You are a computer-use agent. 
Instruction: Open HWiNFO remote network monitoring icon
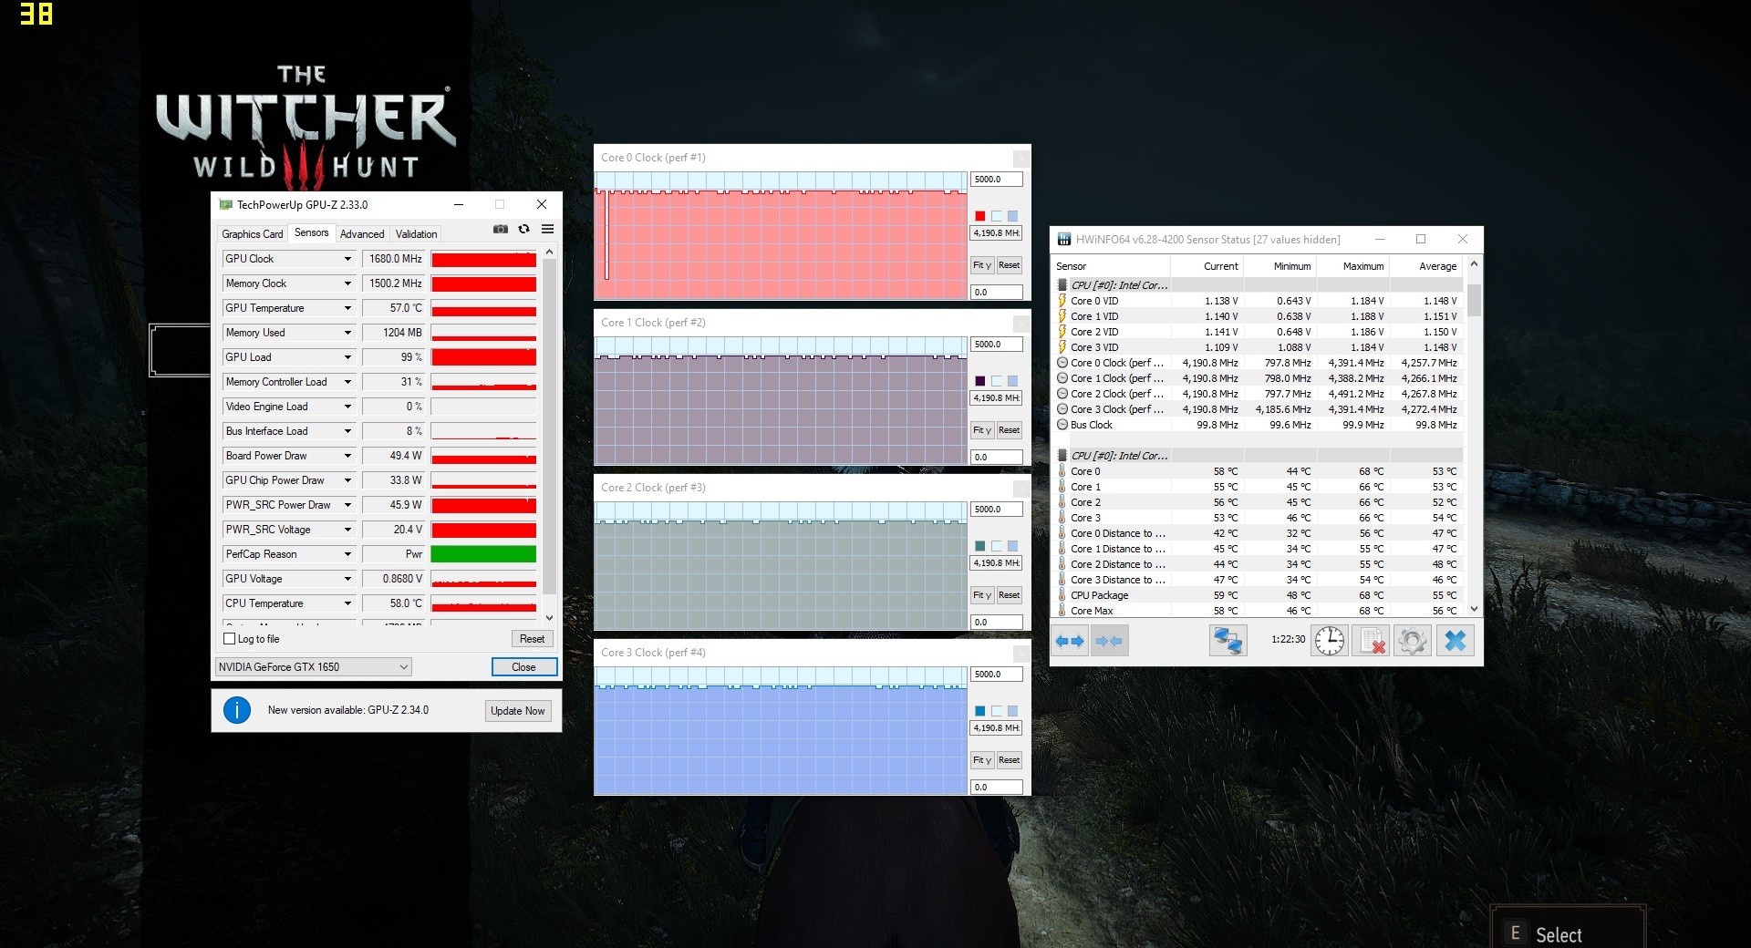click(x=1228, y=641)
